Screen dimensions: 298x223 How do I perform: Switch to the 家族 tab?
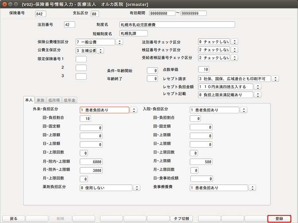tap(41, 100)
